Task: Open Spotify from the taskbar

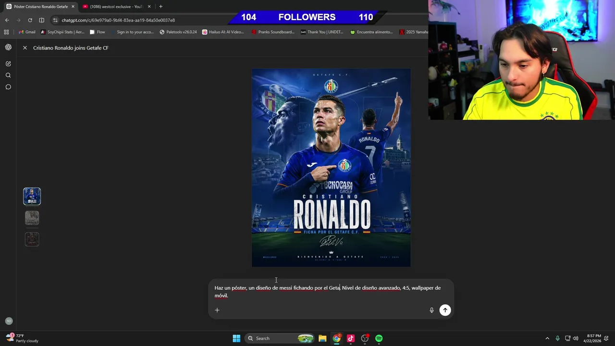Action: pos(379,338)
